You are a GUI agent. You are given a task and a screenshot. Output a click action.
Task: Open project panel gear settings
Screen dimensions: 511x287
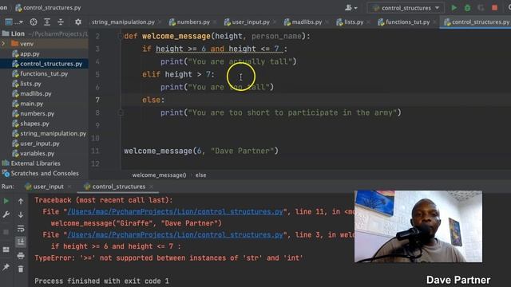(x=78, y=22)
